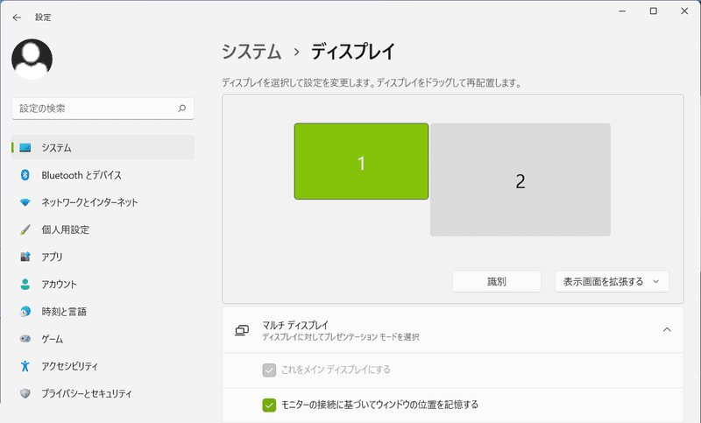Screen dimensions: 701x423
Task: Open 時刻と言語 category
Action: point(103,311)
